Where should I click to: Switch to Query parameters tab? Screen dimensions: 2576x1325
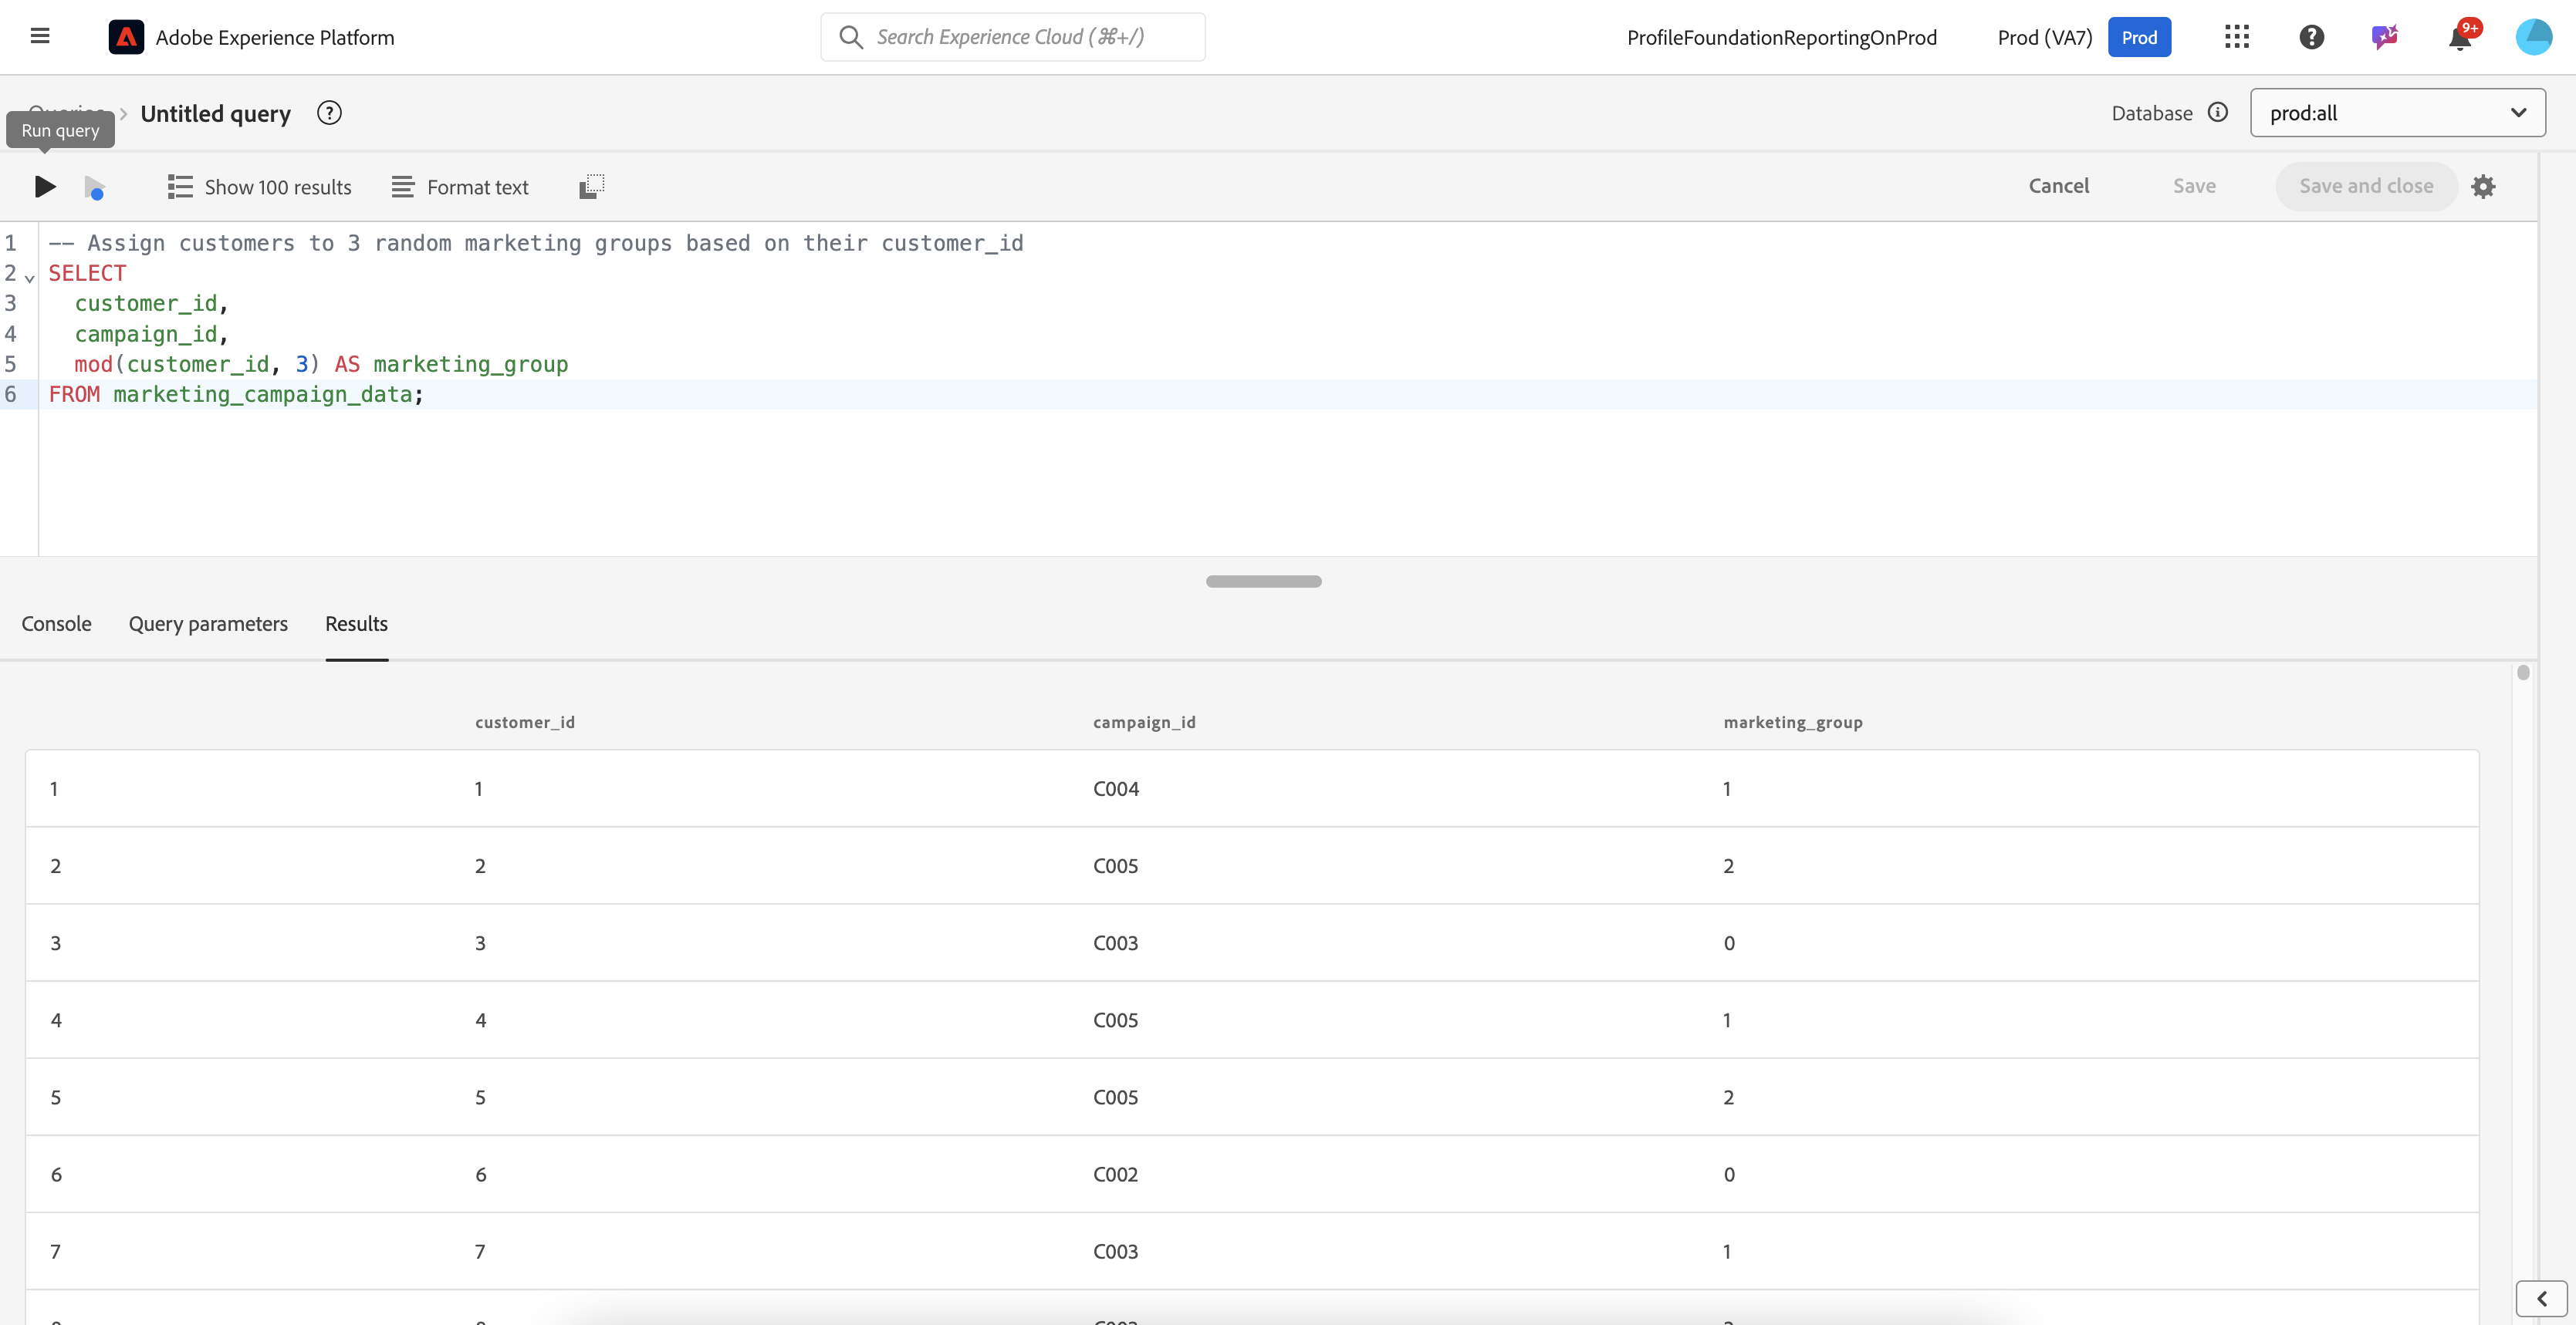[x=208, y=623]
